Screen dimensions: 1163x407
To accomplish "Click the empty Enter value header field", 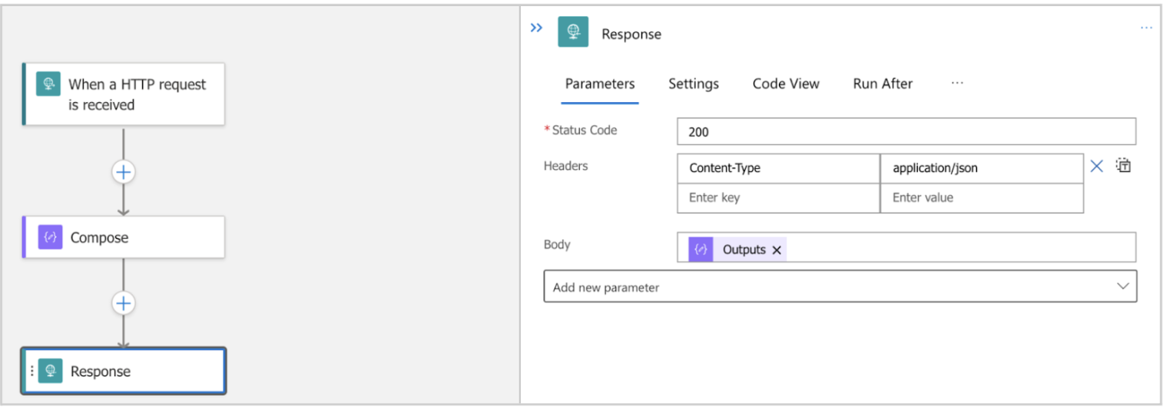I will [981, 197].
